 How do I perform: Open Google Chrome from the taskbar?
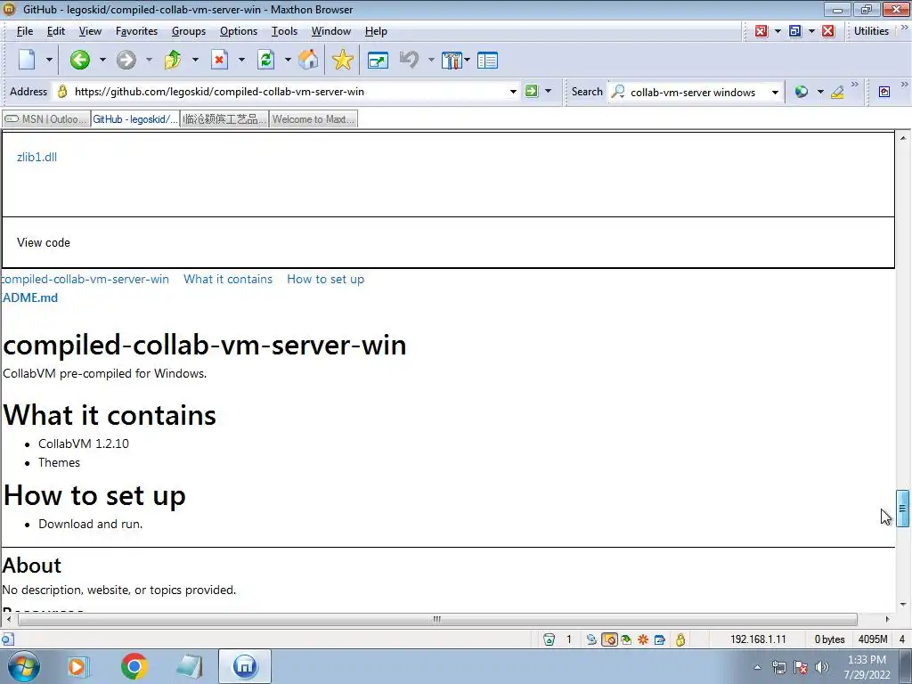point(134,666)
